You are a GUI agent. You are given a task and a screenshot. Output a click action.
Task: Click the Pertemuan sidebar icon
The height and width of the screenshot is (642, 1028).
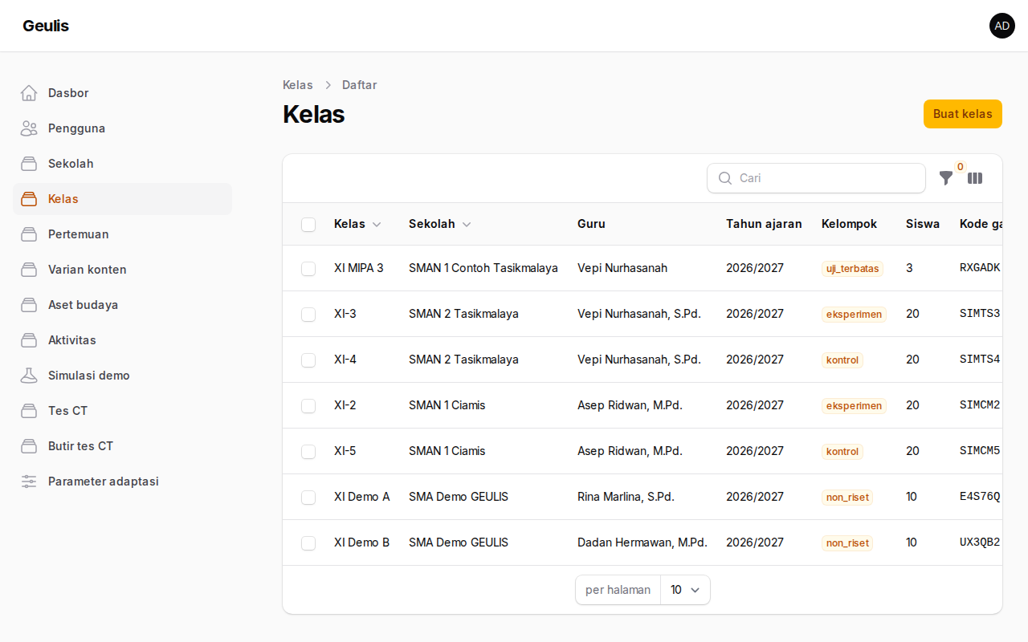pyautogui.click(x=29, y=234)
